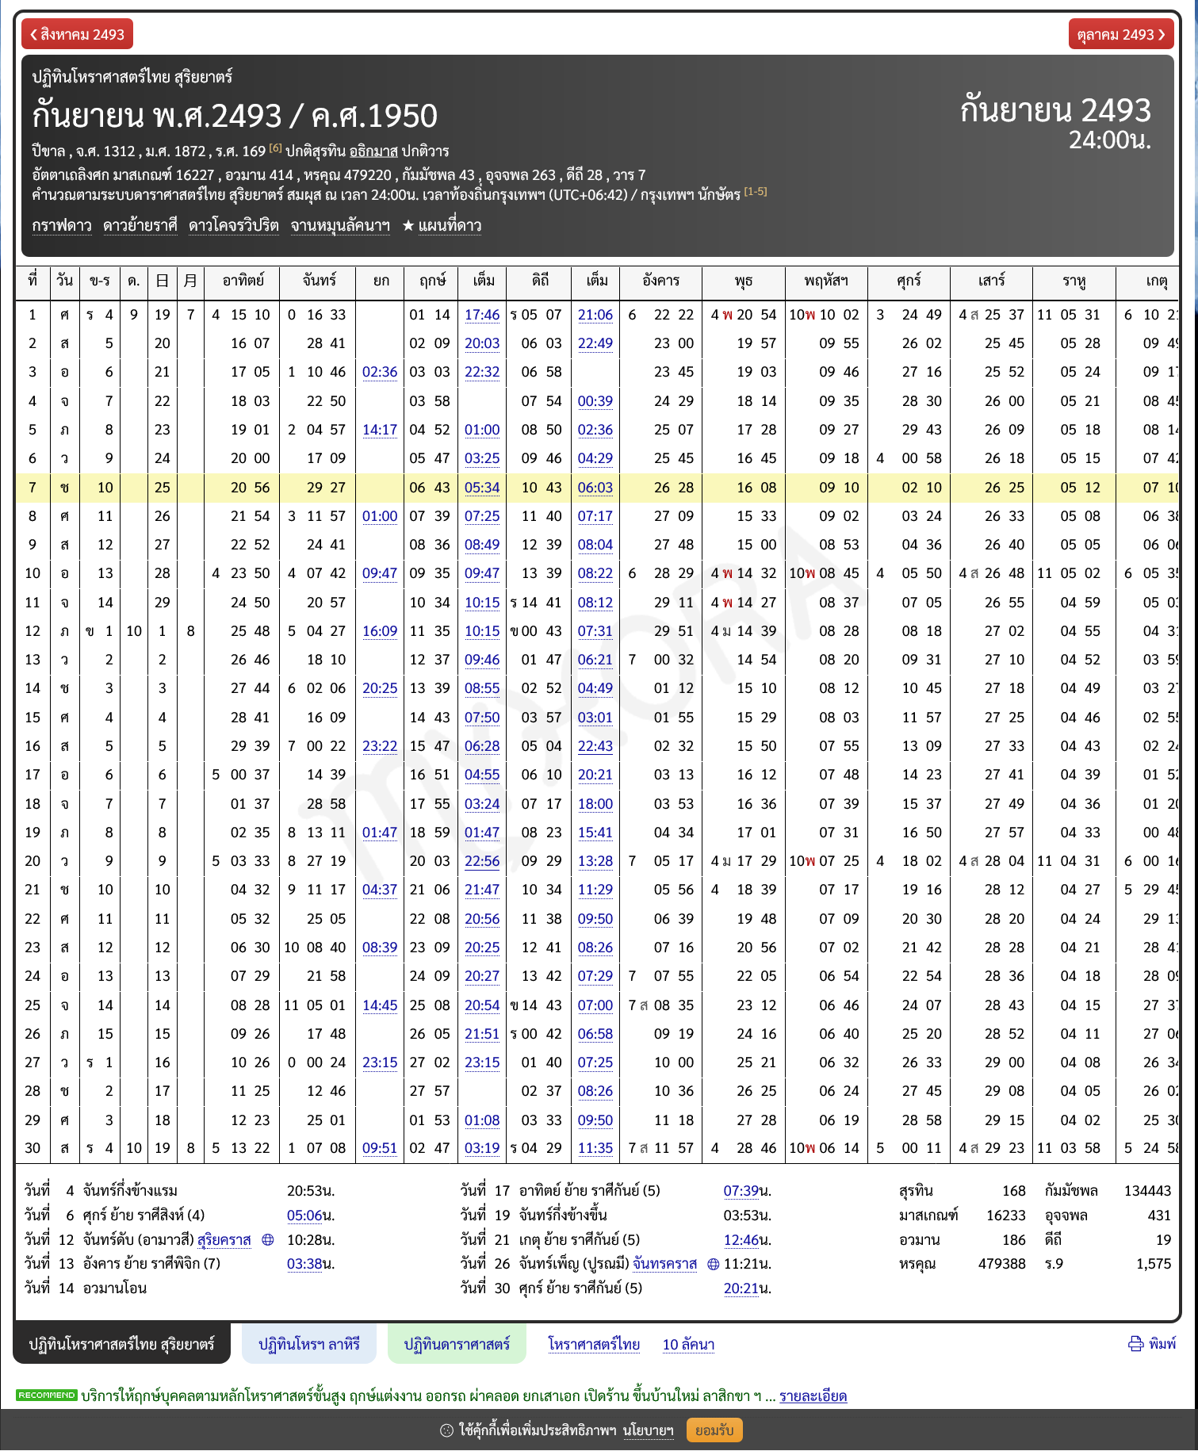Open the โหราศาสตร์ไทย link
The height and width of the screenshot is (1451, 1198).
point(594,1344)
